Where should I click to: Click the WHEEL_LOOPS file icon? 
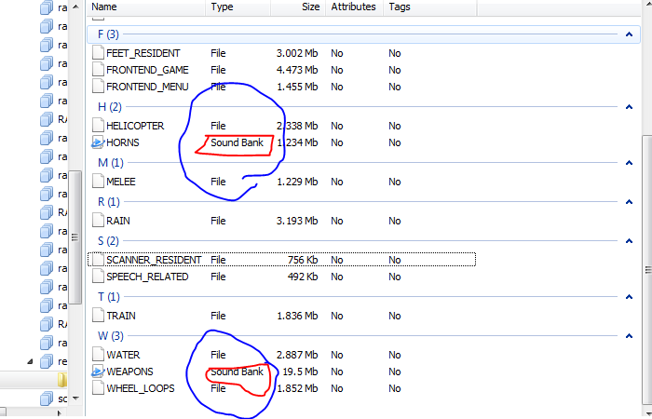(98, 388)
